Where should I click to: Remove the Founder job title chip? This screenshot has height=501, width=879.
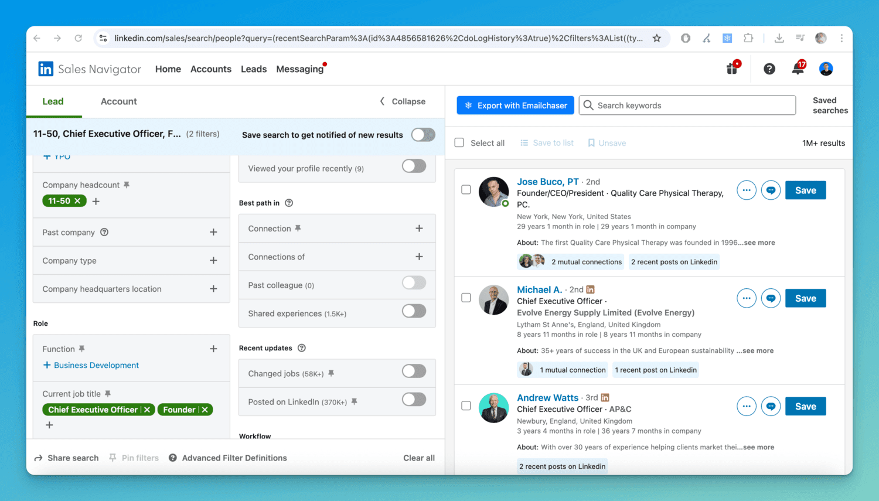click(205, 410)
